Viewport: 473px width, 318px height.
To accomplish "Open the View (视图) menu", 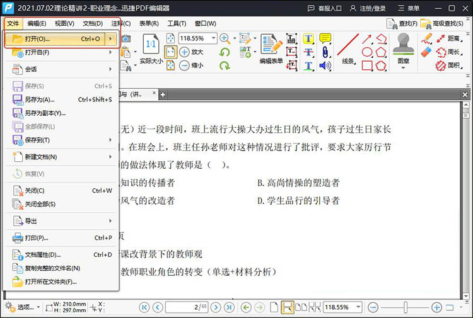I will (64, 23).
